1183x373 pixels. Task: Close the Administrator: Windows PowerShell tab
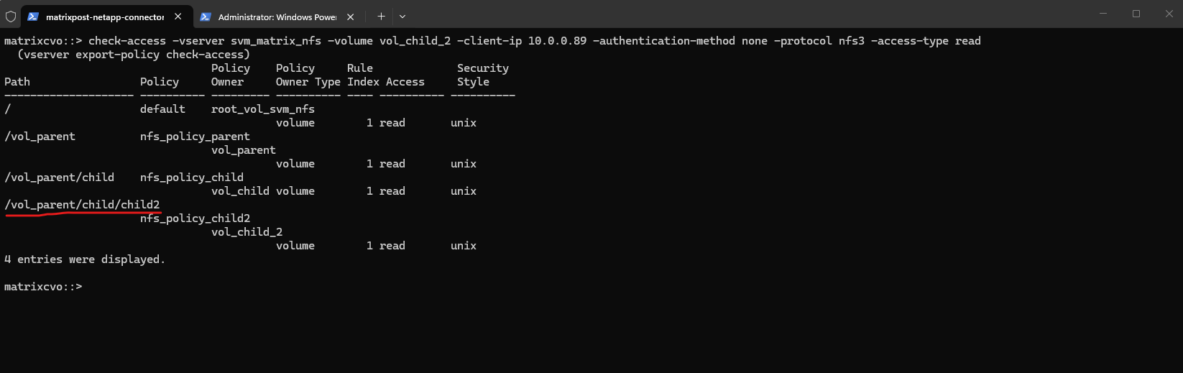[x=351, y=17]
